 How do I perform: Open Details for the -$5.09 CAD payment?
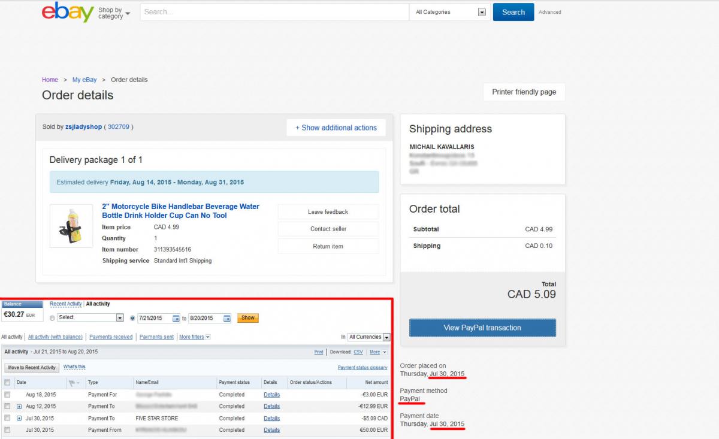(x=271, y=418)
